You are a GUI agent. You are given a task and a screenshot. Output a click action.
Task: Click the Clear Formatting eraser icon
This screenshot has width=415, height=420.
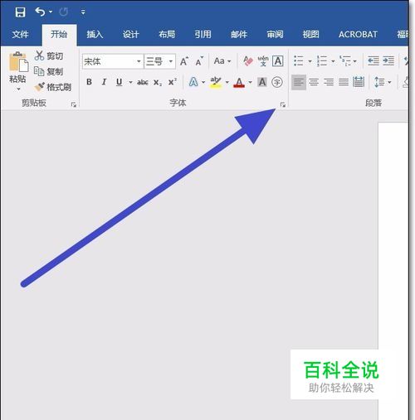point(248,60)
